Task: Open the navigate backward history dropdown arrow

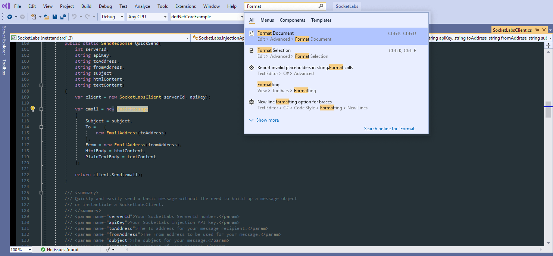Action: (x=16, y=17)
